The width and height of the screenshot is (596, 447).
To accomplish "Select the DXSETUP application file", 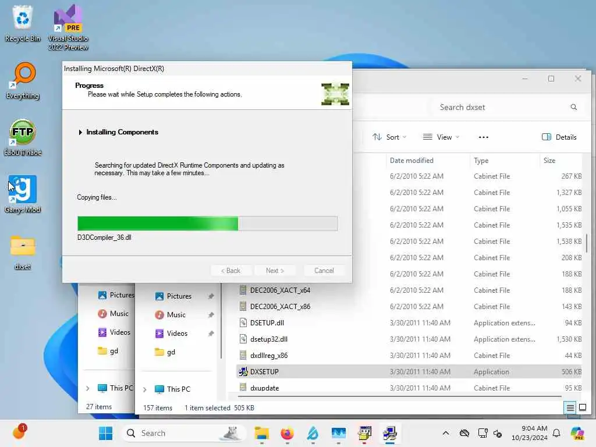I will point(409,372).
